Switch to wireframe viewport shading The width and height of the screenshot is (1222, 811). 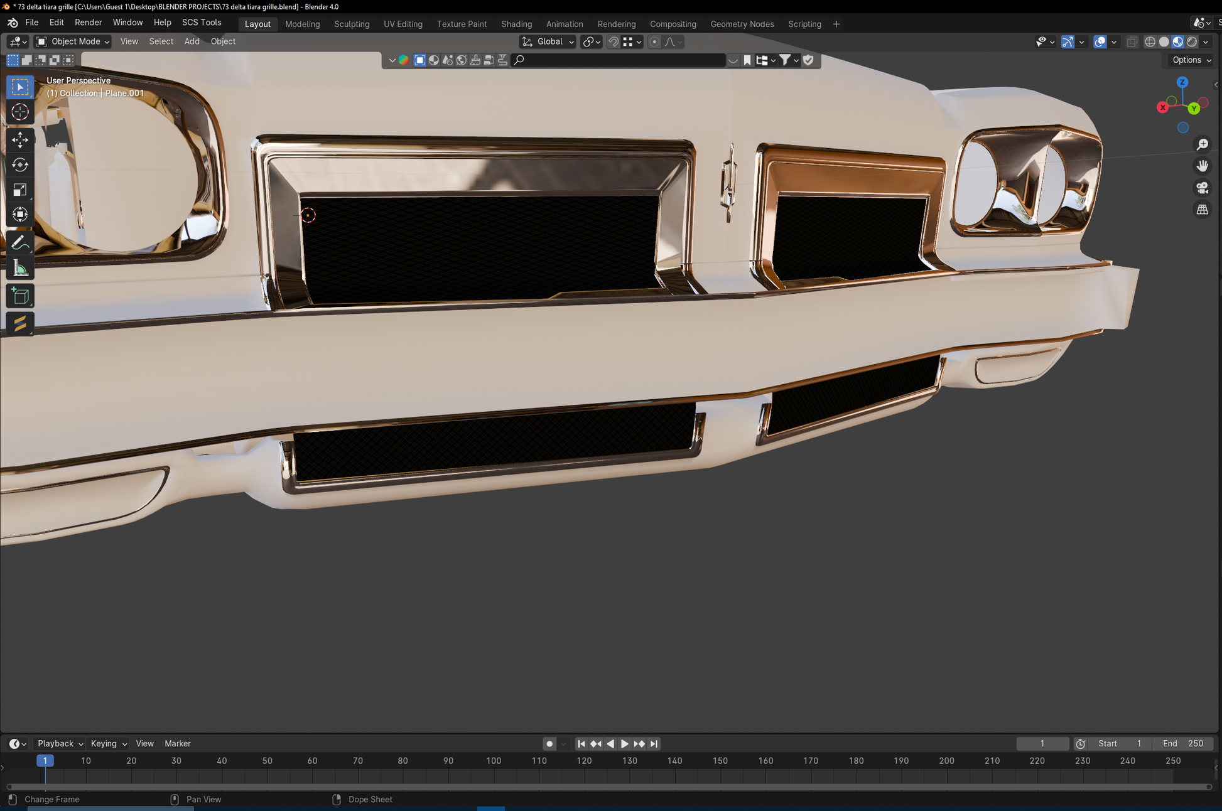(1150, 42)
